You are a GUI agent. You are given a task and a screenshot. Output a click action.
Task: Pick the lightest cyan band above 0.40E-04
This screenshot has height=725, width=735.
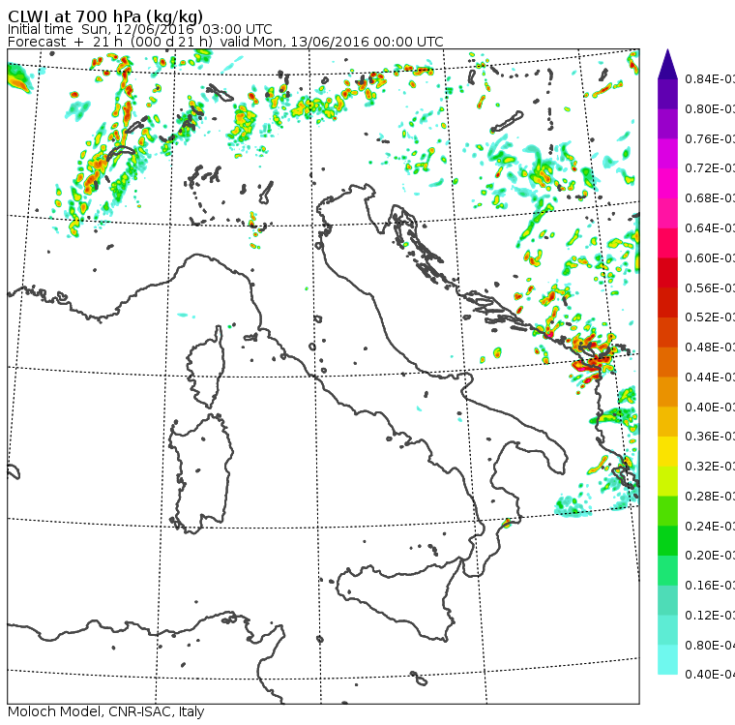point(667,659)
